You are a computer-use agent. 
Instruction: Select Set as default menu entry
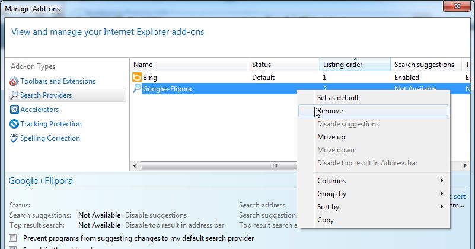[x=338, y=98]
